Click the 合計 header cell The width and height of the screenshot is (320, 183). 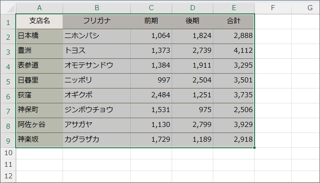[234, 21]
